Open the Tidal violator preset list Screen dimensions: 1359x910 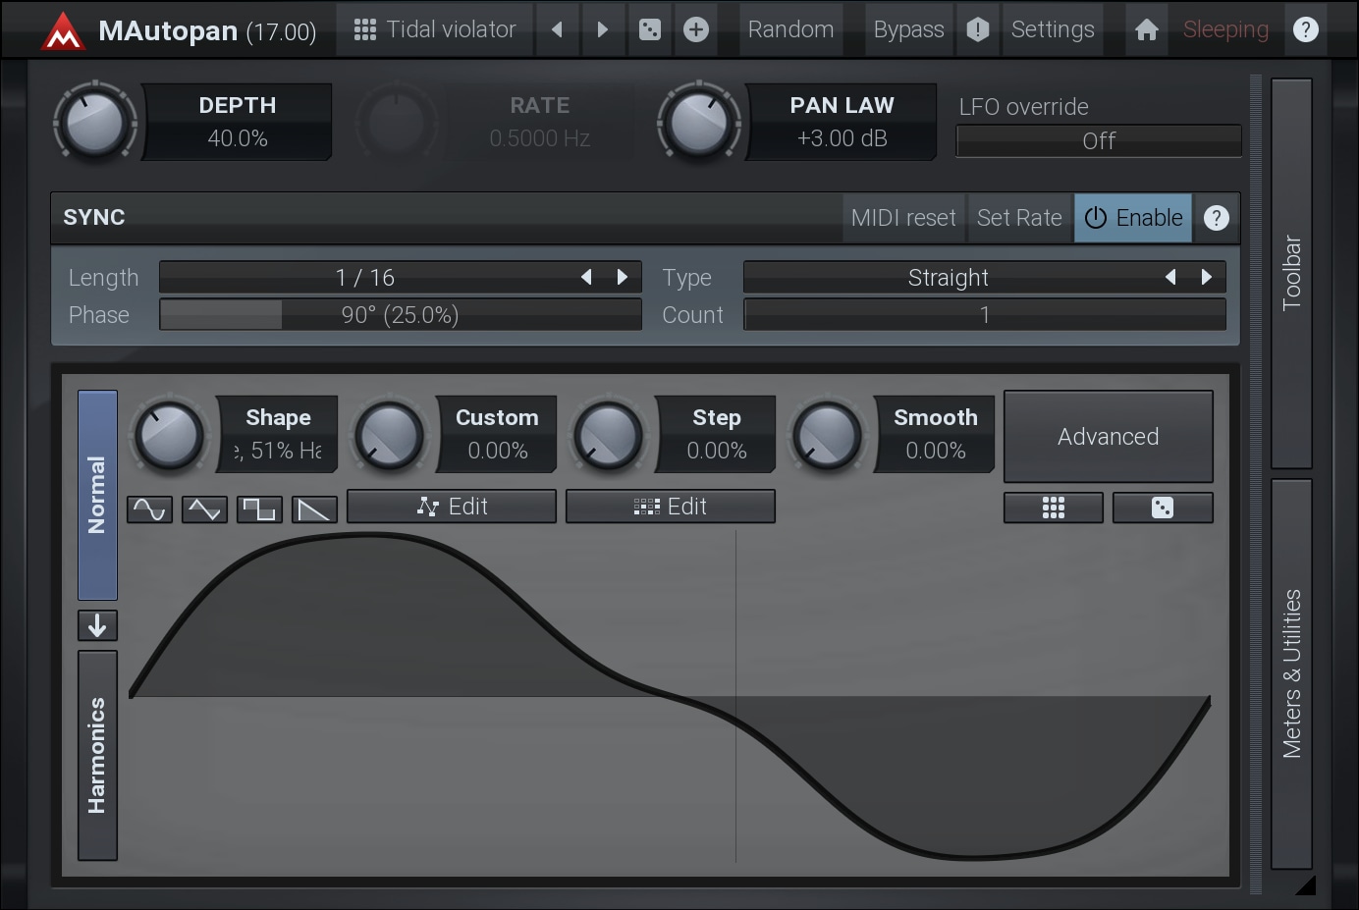pyautogui.click(x=435, y=29)
